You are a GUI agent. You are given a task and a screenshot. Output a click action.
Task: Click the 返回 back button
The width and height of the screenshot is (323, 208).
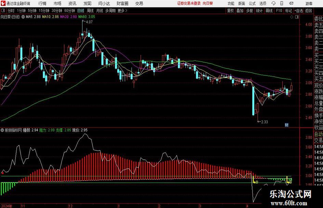tap(309, 11)
